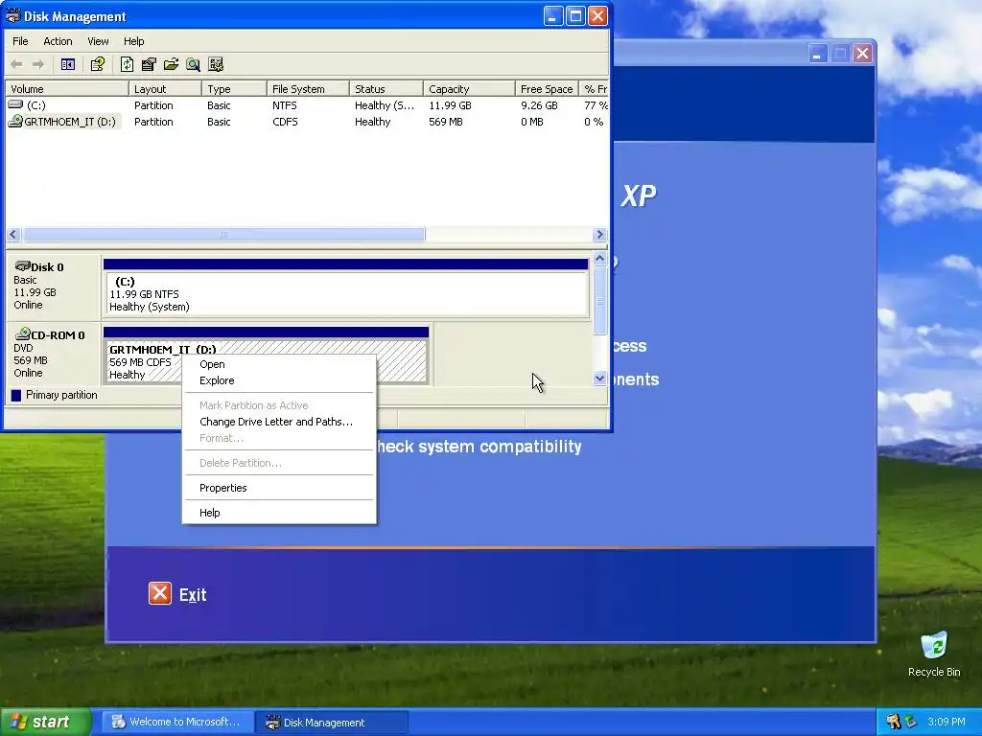Viewport: 982px width, 736px height.
Task: Choose Open from the context menu
Action: coord(279,364)
